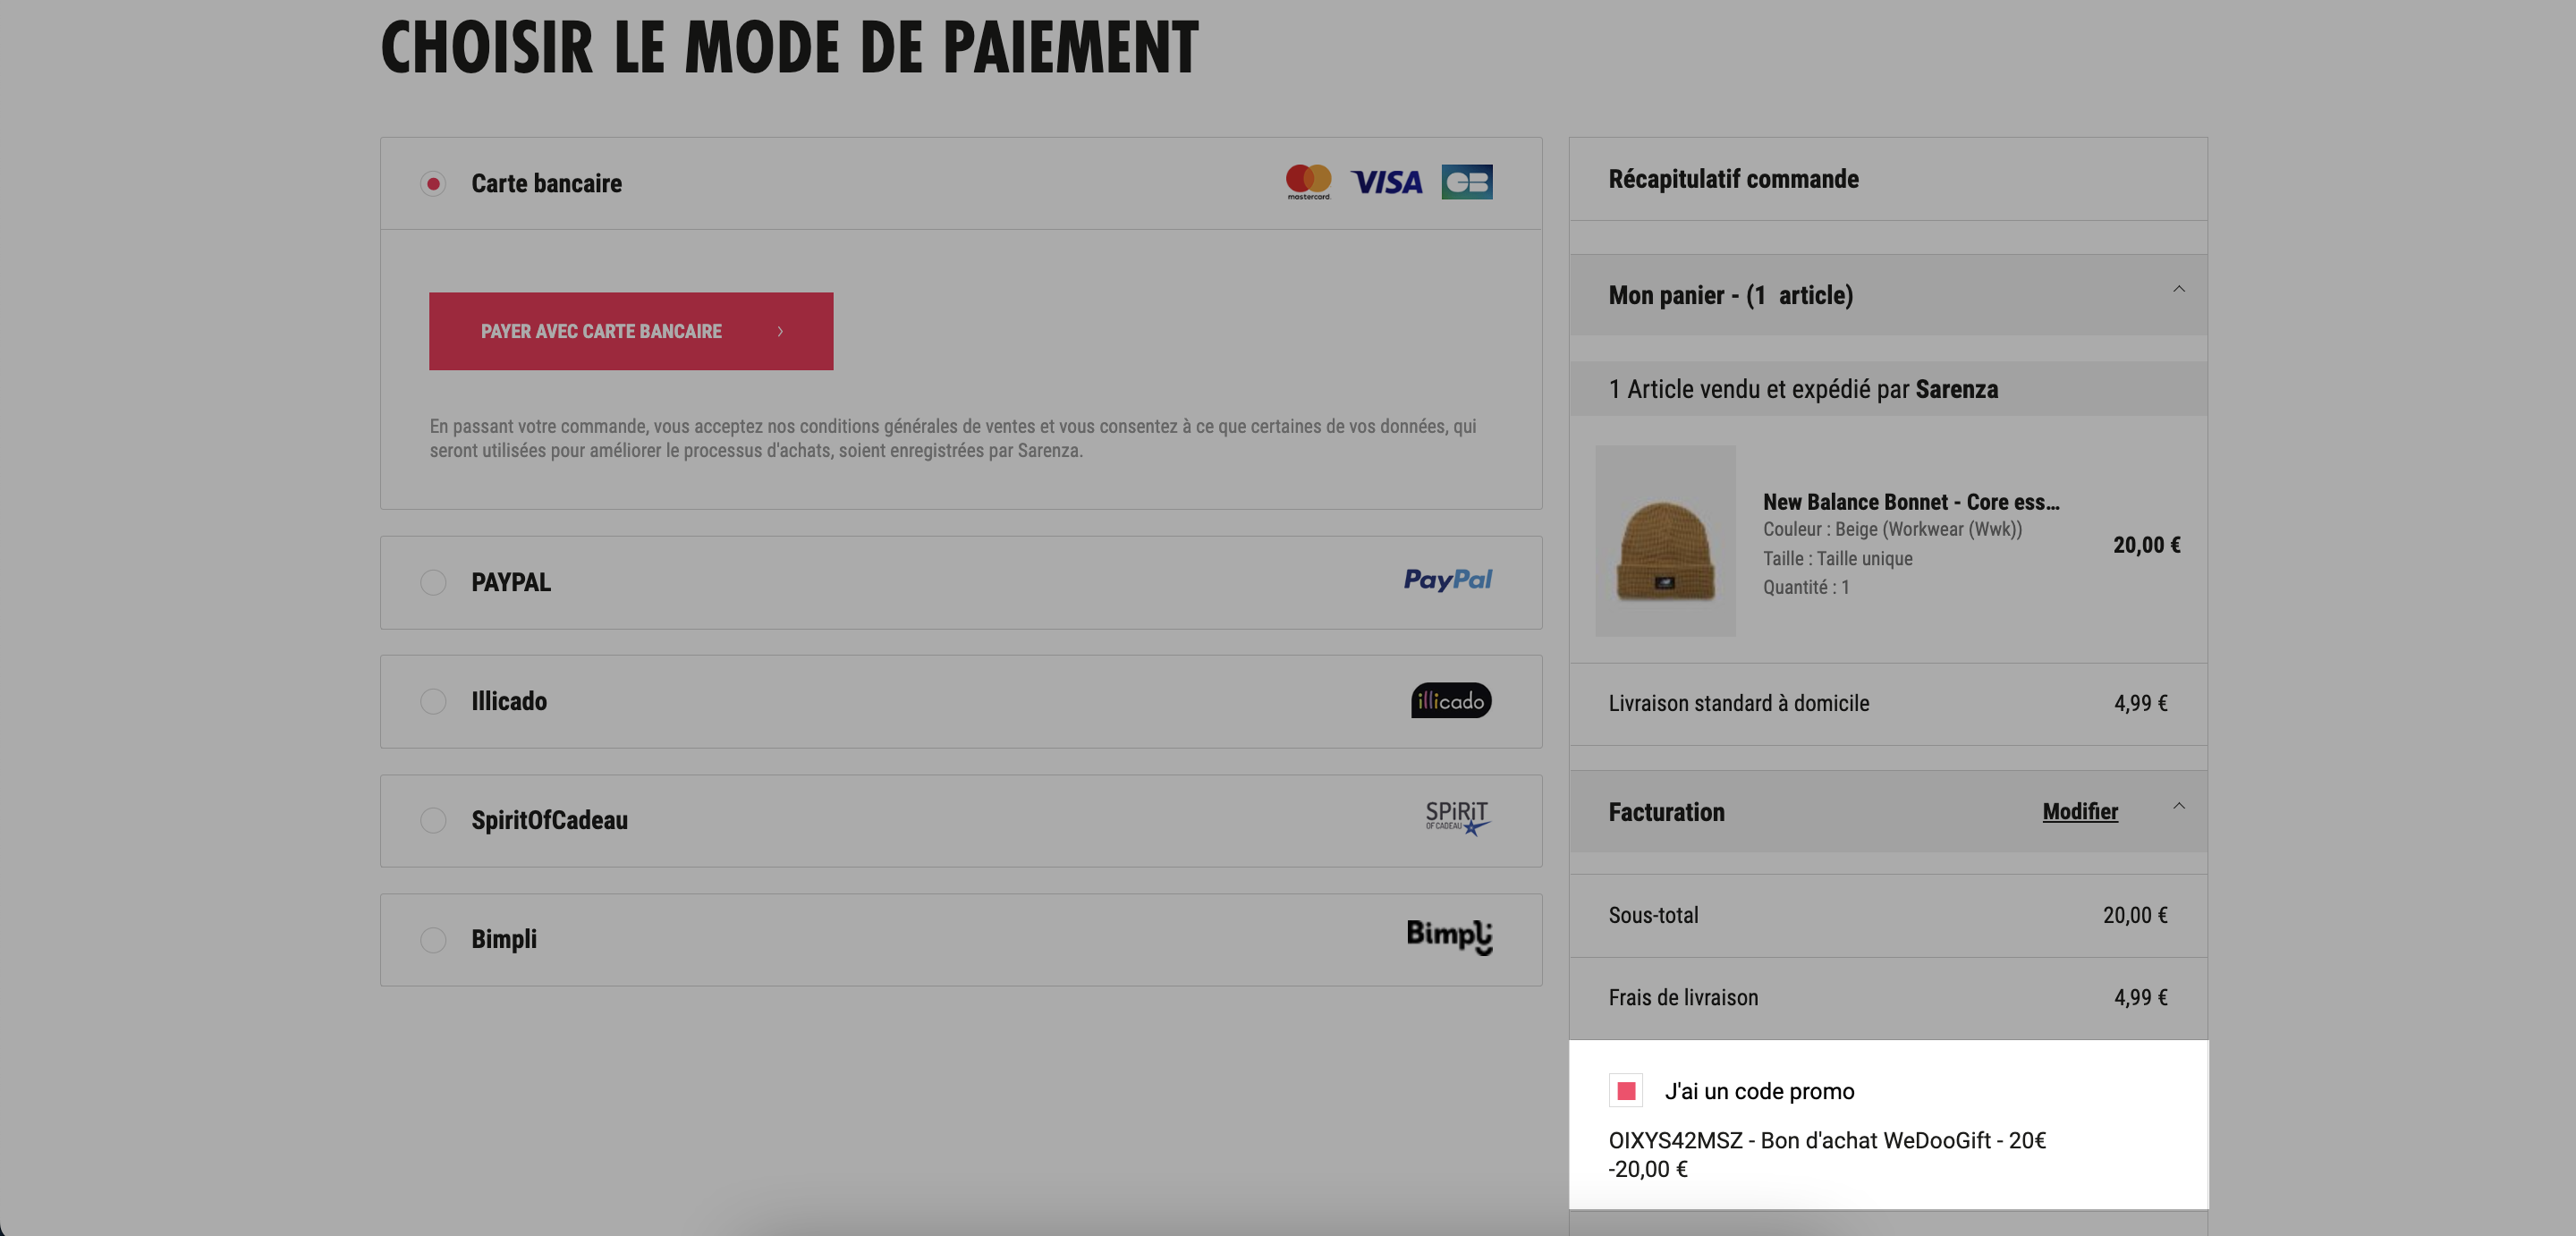This screenshot has width=2576, height=1236.
Task: Click the New Balance Bonnet product title
Action: 1910,502
